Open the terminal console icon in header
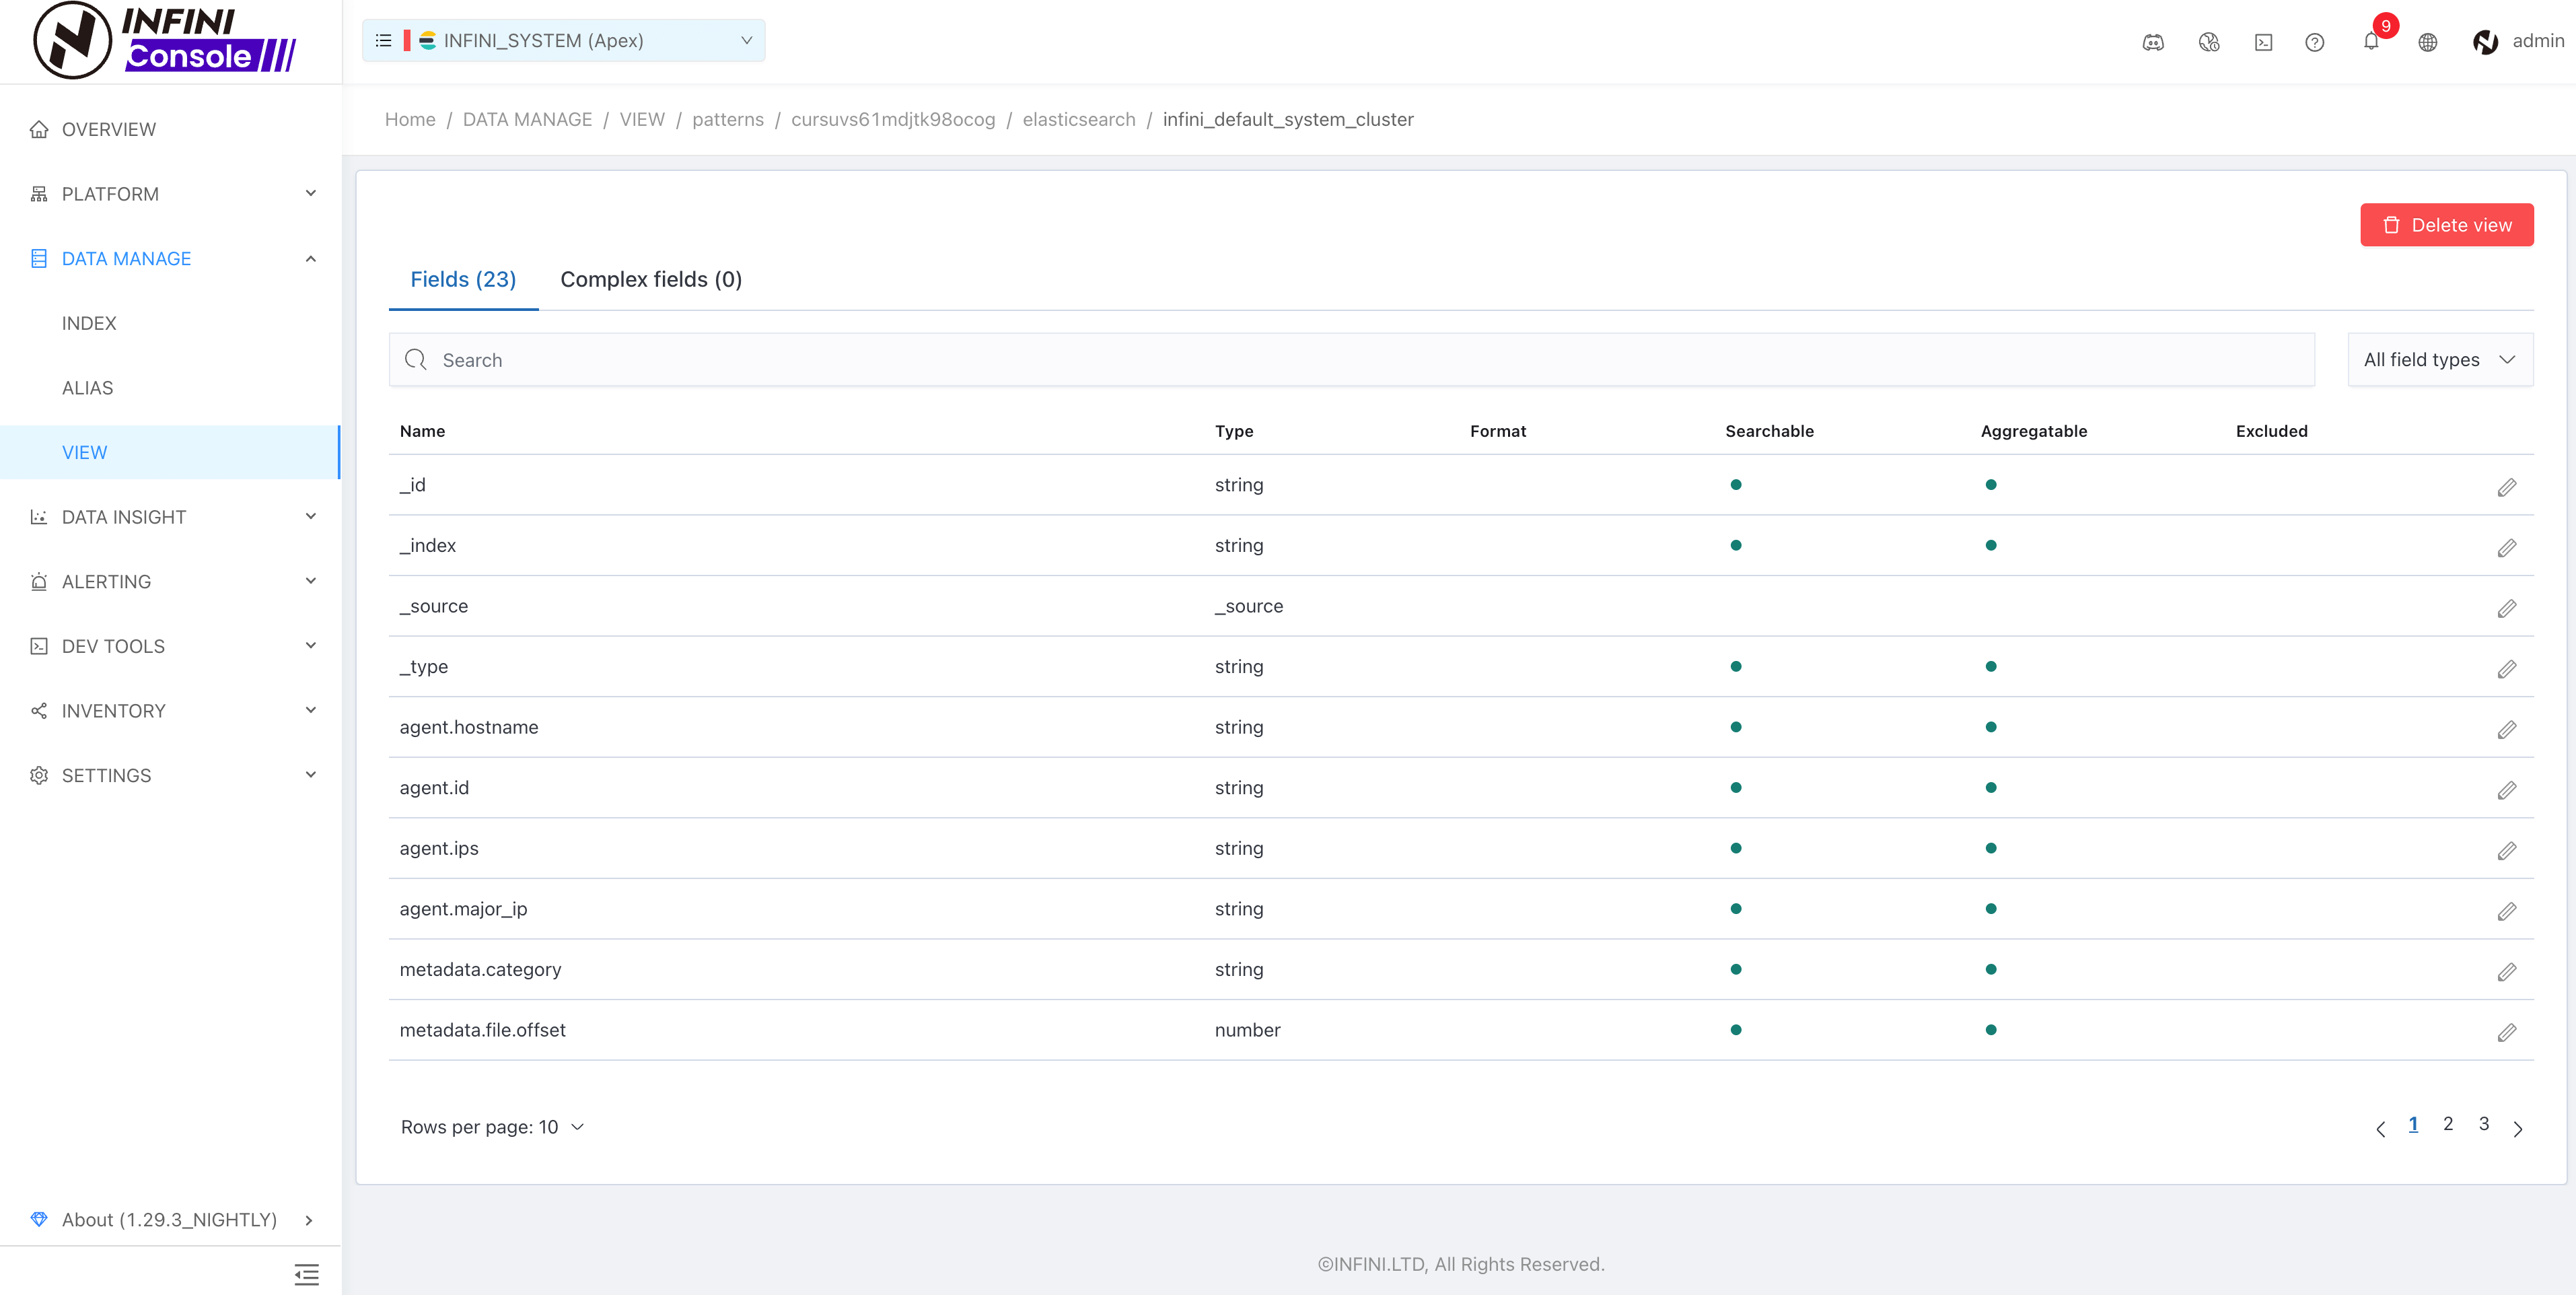Screen dimensions: 2576x1295 pyautogui.click(x=2263, y=42)
